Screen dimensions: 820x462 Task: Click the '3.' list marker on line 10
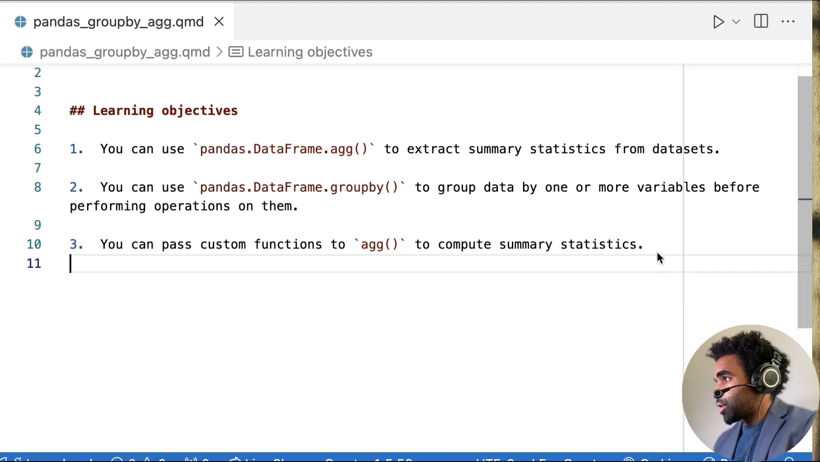(76, 244)
